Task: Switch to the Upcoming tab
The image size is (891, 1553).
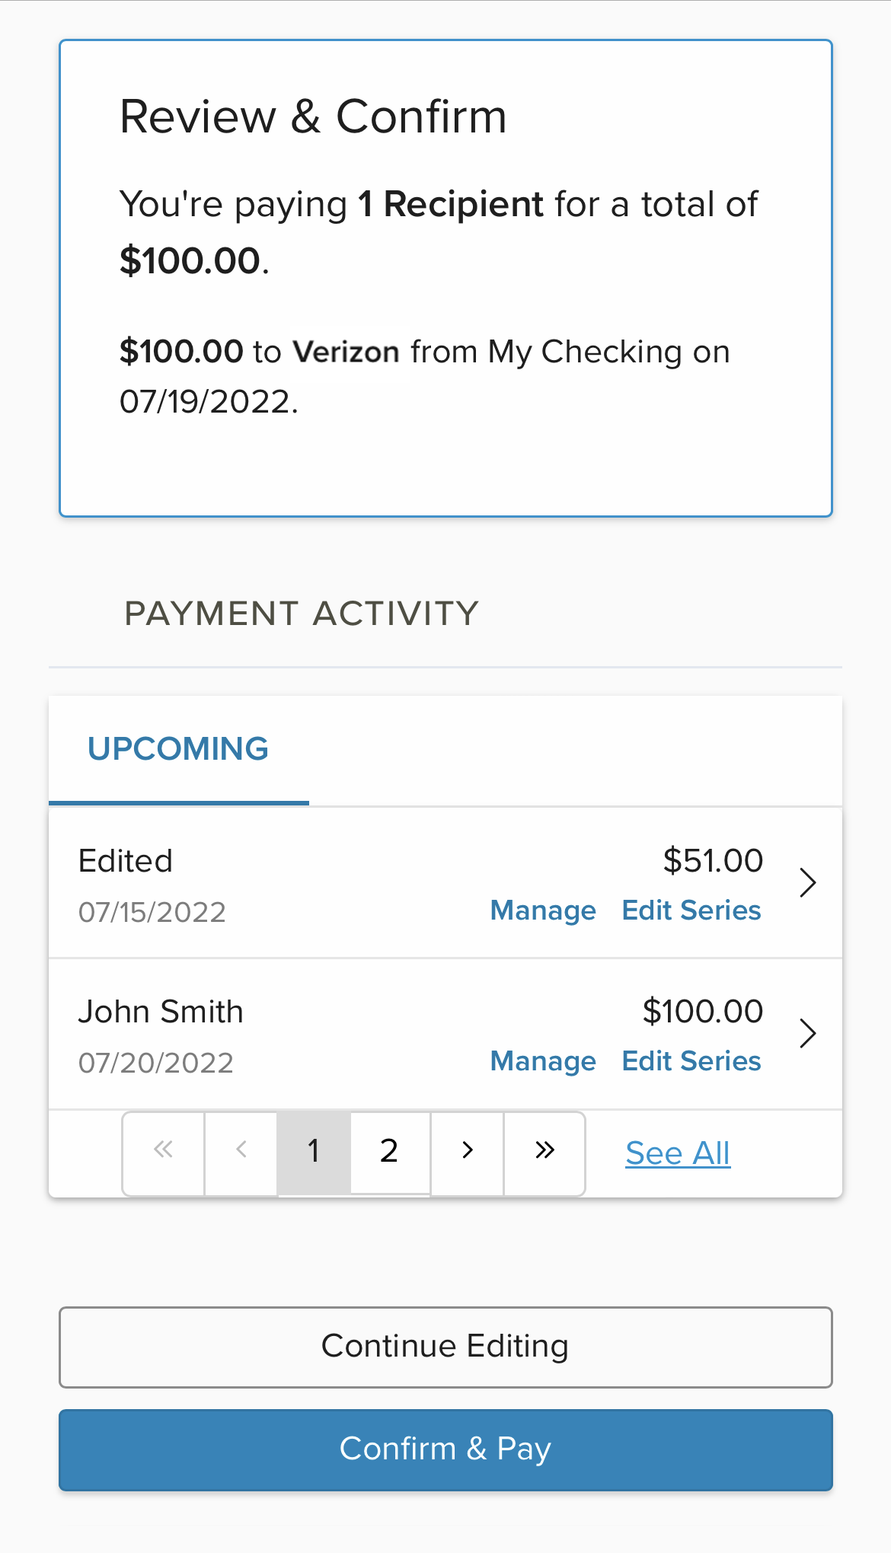Action: click(x=178, y=749)
